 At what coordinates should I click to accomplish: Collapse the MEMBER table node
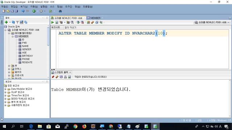point(13,36)
